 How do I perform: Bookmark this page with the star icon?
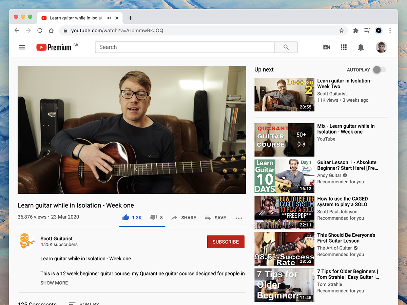(x=342, y=30)
